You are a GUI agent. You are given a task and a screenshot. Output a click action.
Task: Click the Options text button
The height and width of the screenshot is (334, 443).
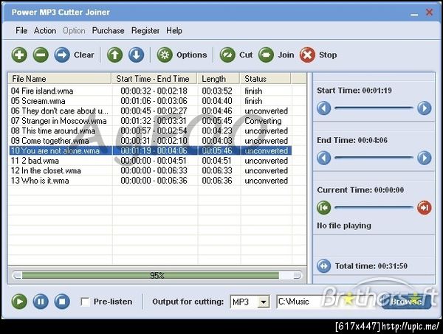(191, 55)
